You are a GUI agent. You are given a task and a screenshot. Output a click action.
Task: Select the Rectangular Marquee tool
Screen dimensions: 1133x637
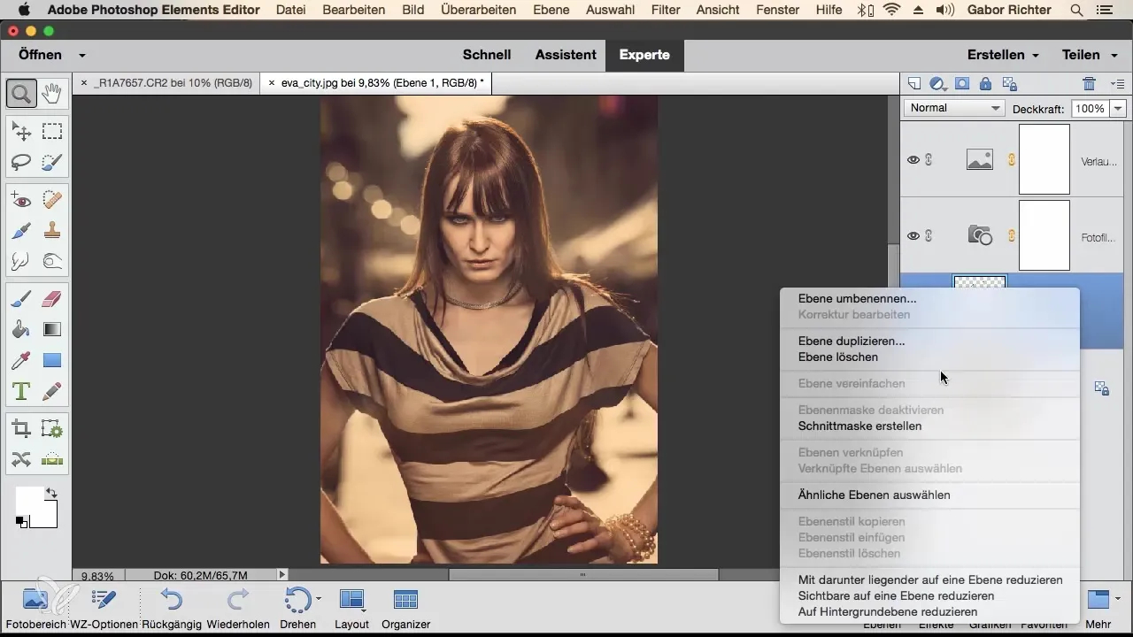point(52,132)
